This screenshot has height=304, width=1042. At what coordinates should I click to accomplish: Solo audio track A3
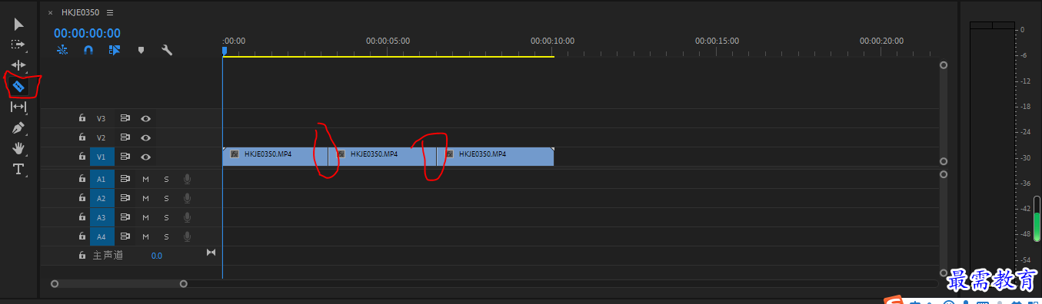click(166, 217)
